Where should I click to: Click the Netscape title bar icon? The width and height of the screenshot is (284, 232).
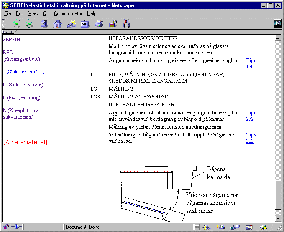pos(6,5)
